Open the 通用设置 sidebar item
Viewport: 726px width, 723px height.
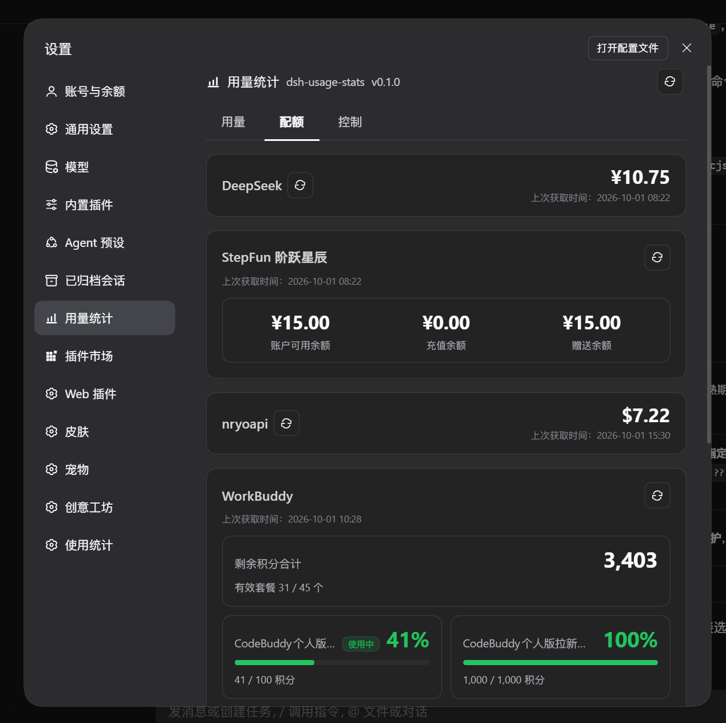[105, 129]
